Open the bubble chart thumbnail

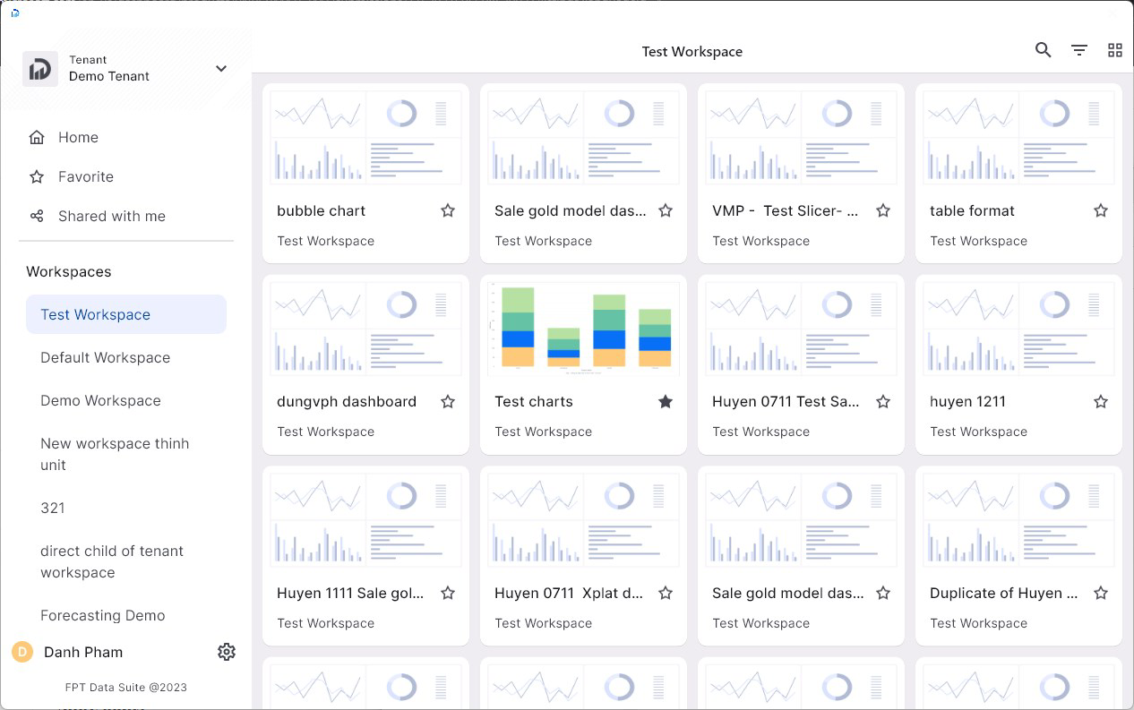click(x=365, y=137)
